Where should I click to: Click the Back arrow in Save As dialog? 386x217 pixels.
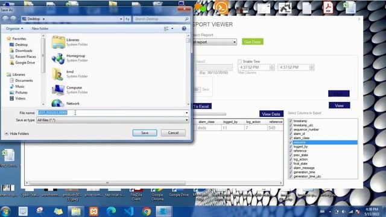coord(5,19)
